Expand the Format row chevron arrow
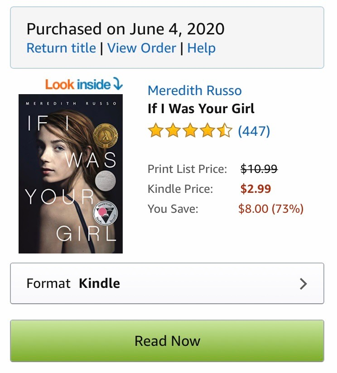 tap(303, 284)
